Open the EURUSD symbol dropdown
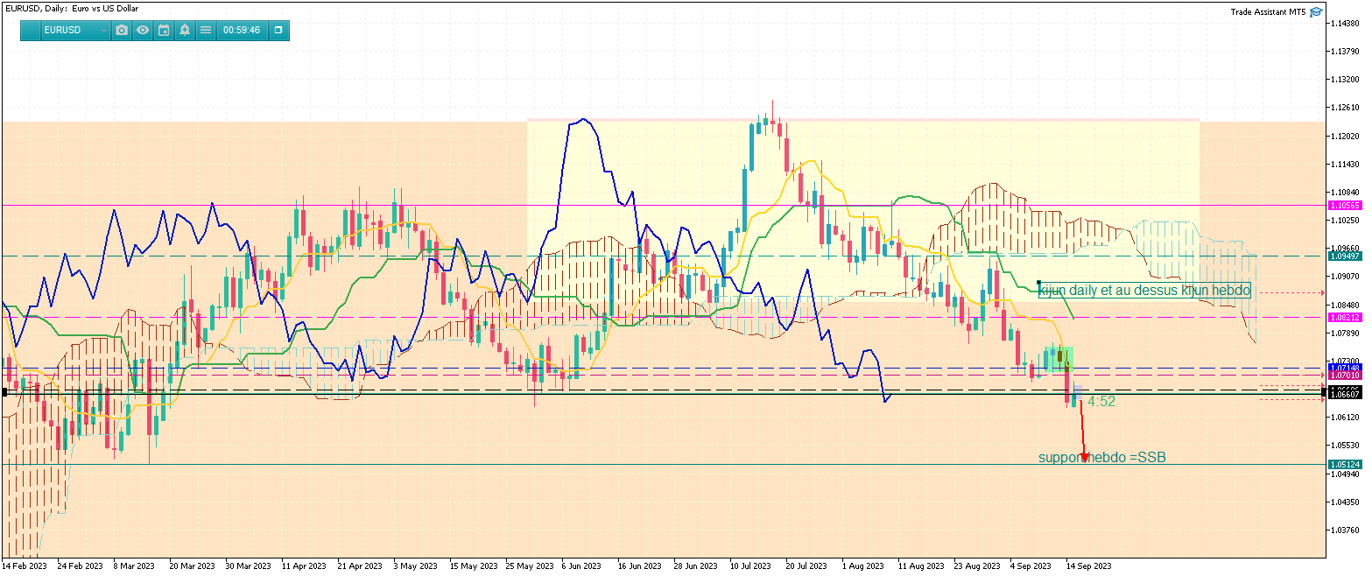Viewport: 1372px width, 576px height. (x=75, y=30)
